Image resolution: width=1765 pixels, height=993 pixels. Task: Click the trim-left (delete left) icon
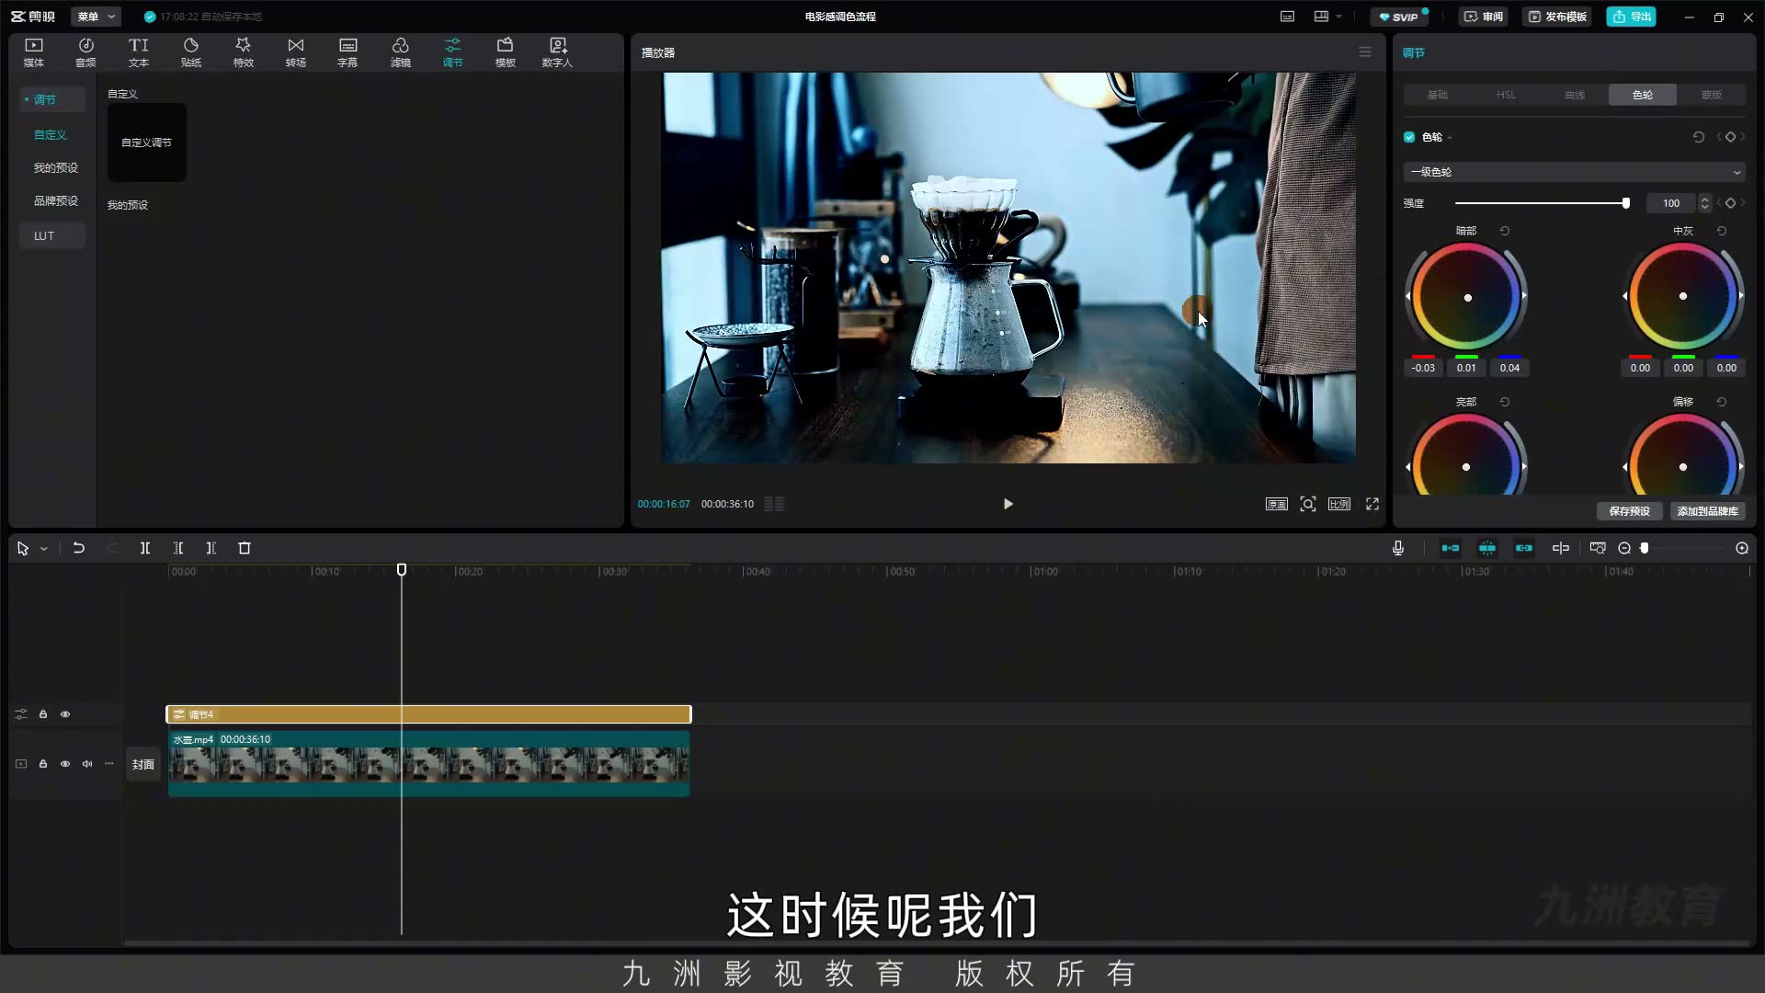point(178,548)
